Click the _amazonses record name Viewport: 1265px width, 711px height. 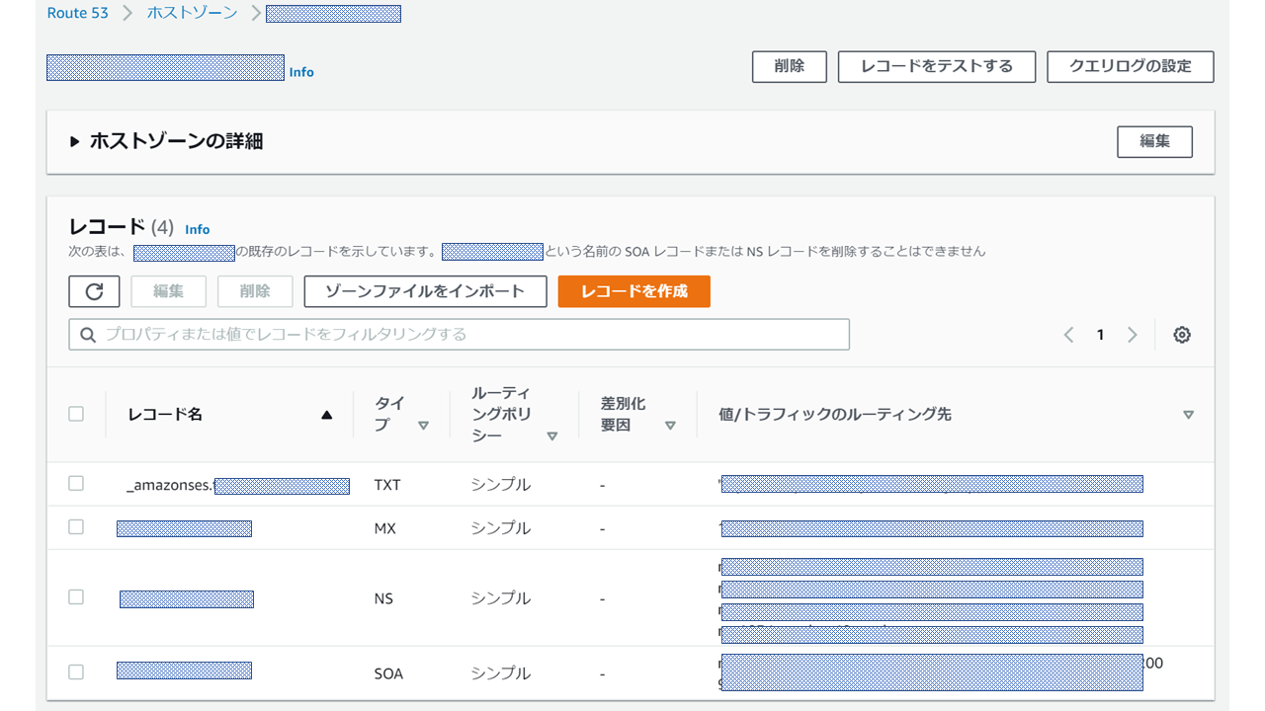coord(238,485)
